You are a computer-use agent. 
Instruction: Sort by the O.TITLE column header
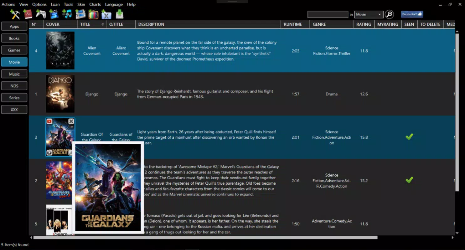click(121, 24)
